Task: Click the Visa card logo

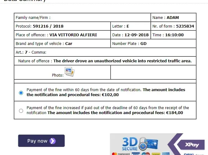Action: [x=135, y=154]
